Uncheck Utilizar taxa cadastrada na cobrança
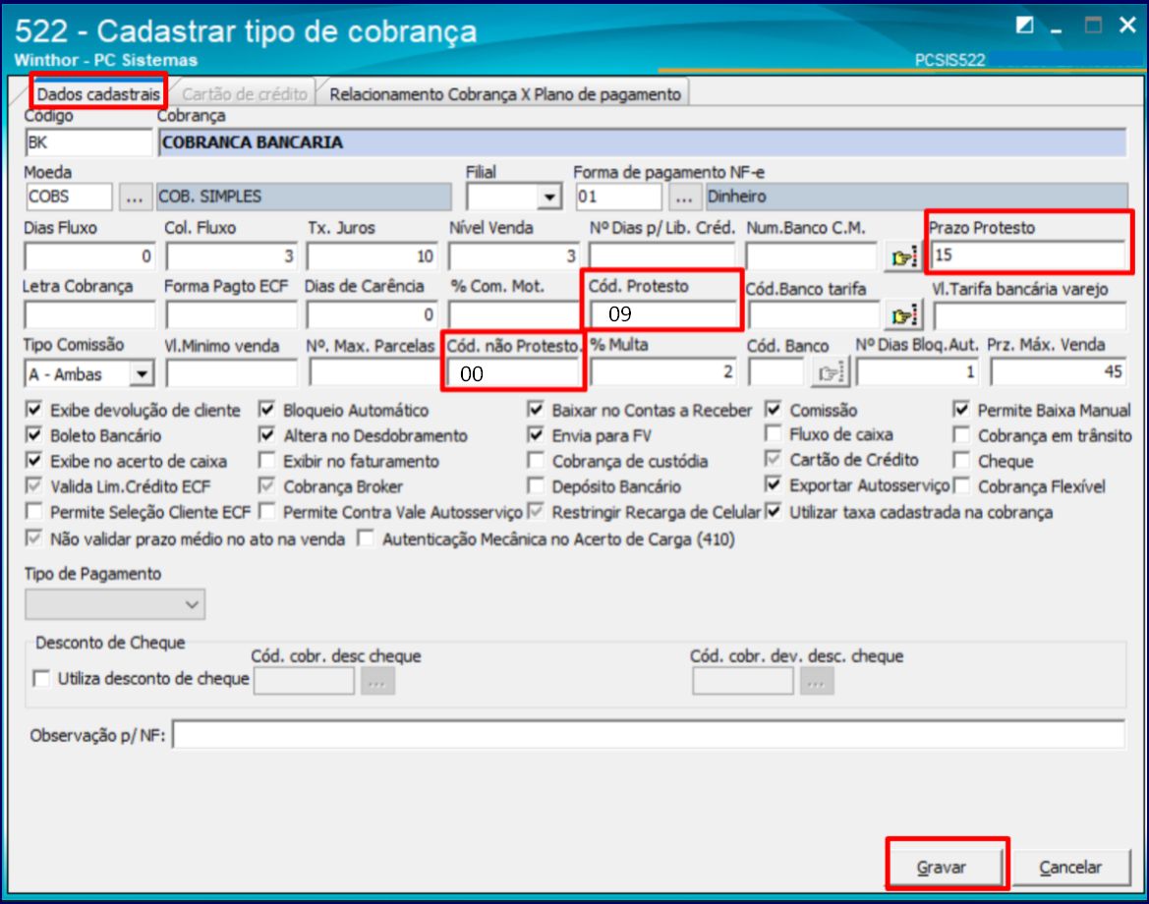 point(774,511)
